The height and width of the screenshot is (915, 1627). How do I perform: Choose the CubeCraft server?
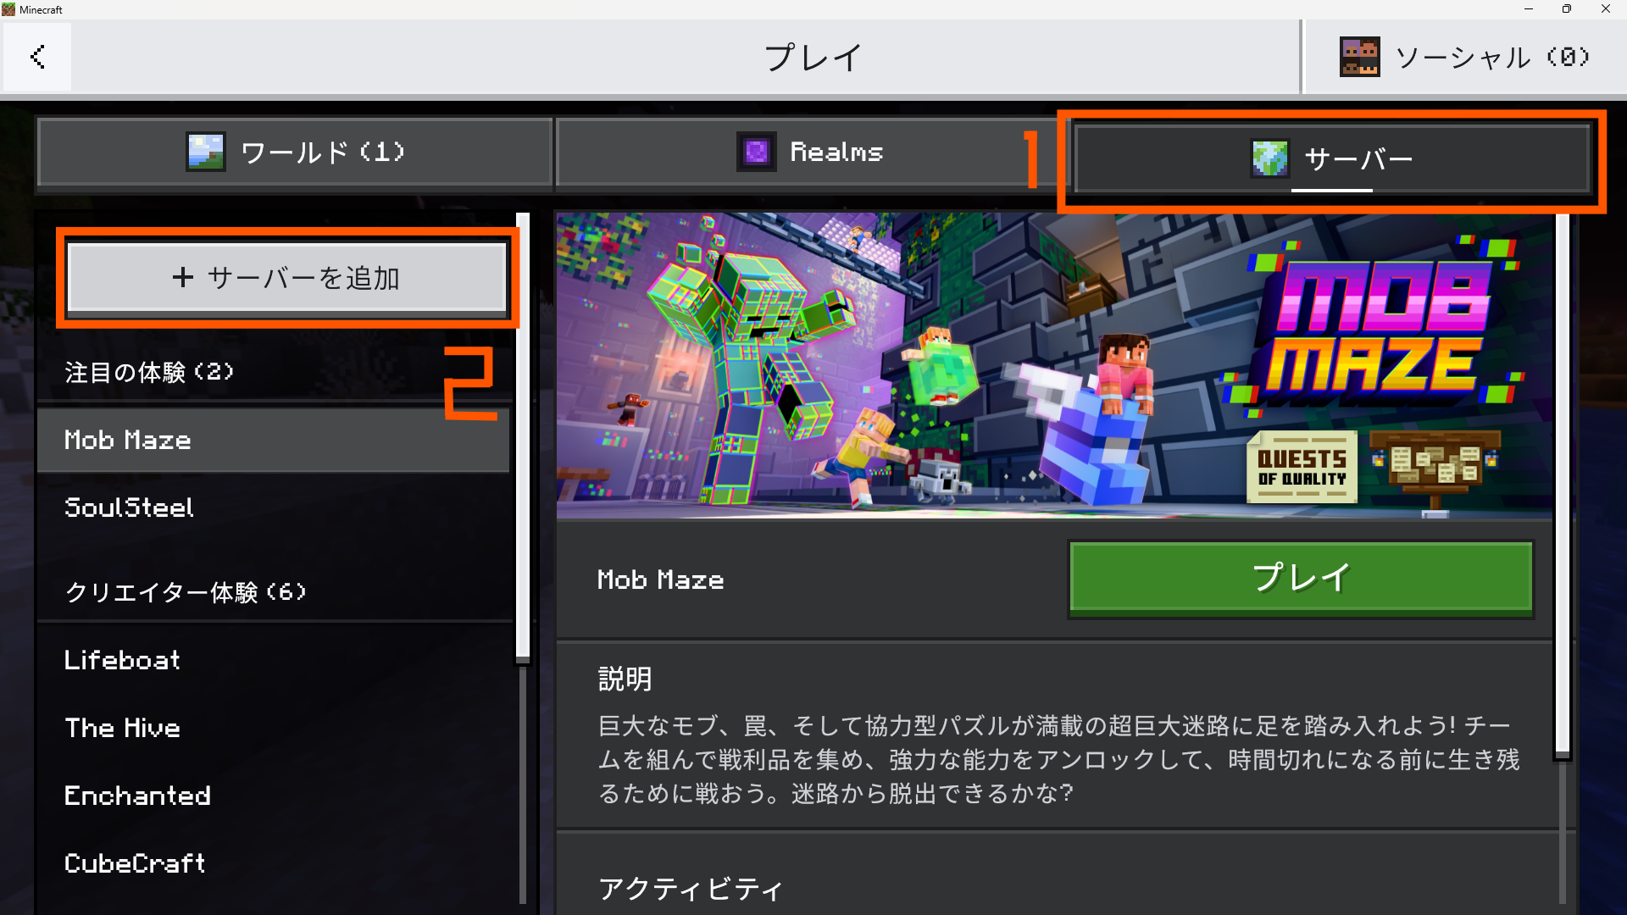click(273, 863)
